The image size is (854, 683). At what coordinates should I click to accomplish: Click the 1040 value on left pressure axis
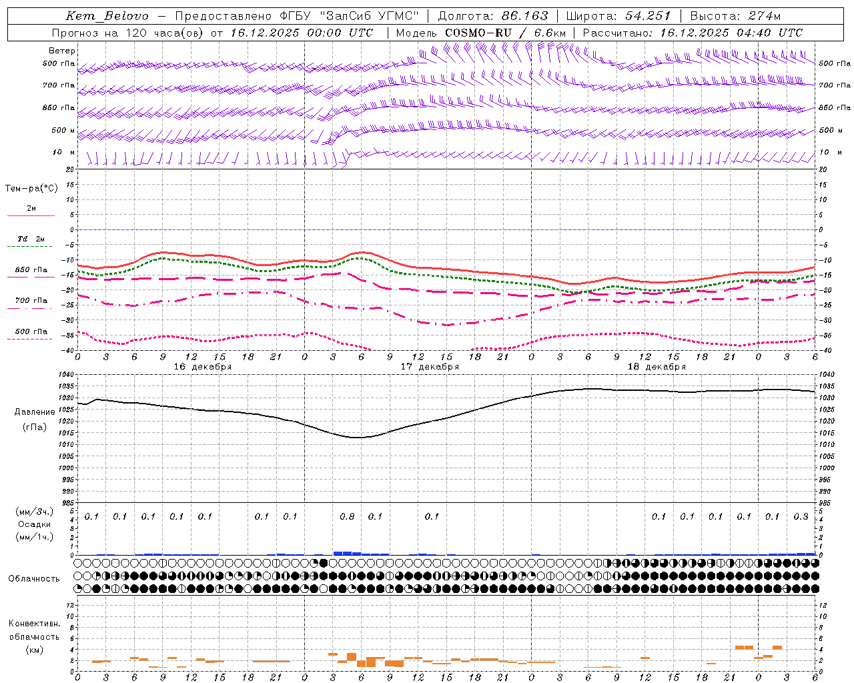[66, 375]
